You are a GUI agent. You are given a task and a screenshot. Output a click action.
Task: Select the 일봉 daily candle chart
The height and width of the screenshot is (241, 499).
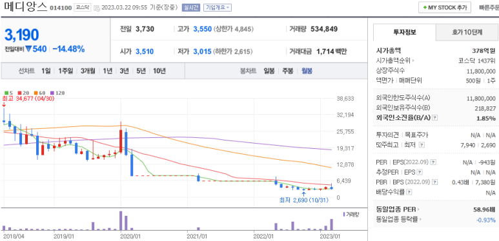269,71
